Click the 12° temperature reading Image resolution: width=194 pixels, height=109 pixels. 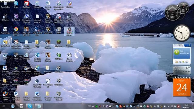click(188, 68)
